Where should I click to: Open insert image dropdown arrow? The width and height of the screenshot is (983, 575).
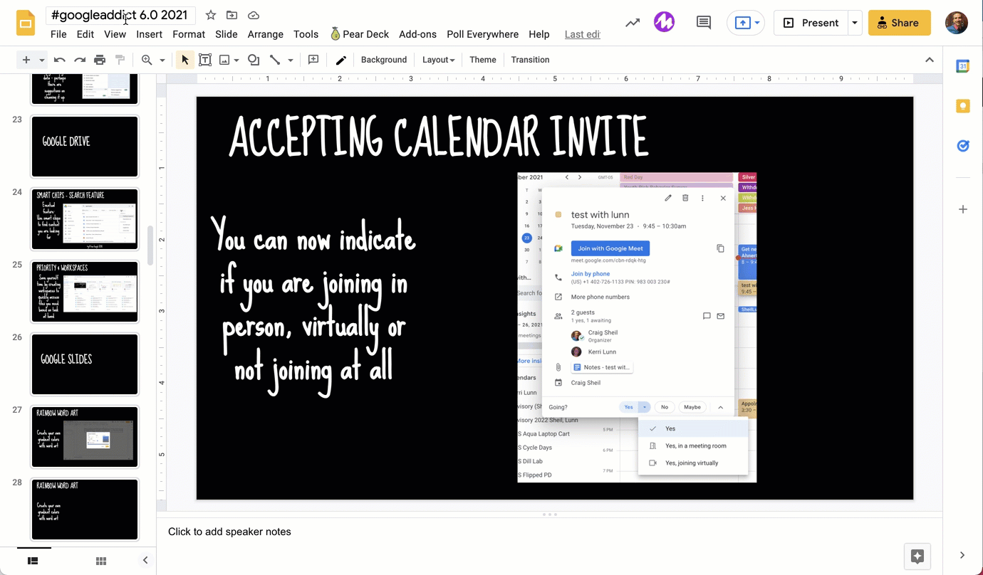tap(236, 60)
